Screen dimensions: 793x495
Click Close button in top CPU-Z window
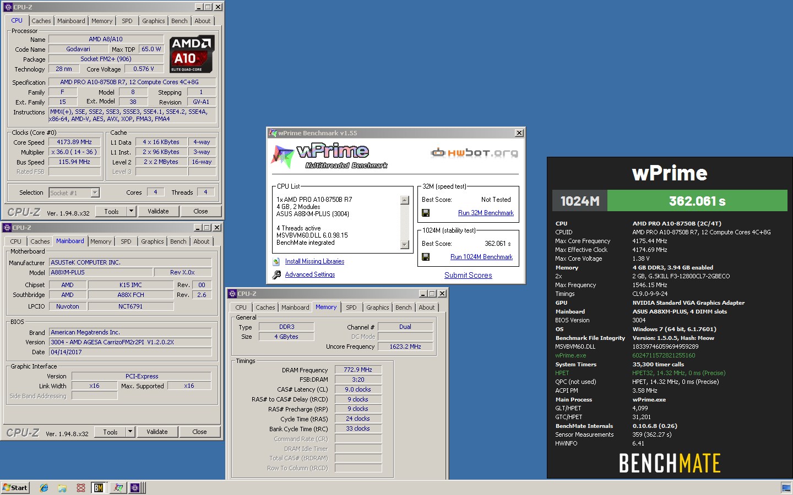(x=200, y=211)
